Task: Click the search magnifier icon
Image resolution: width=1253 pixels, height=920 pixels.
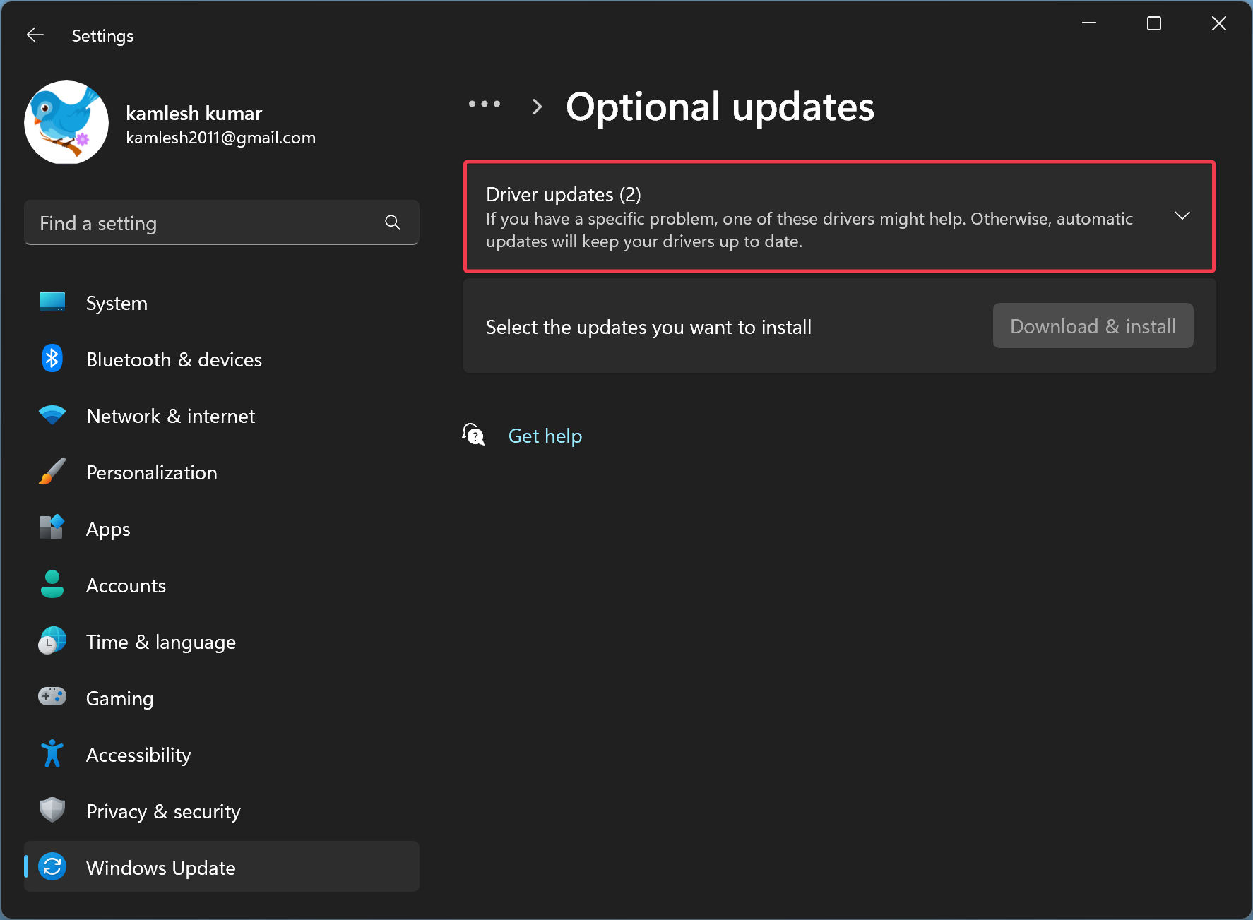Action: pos(393,223)
